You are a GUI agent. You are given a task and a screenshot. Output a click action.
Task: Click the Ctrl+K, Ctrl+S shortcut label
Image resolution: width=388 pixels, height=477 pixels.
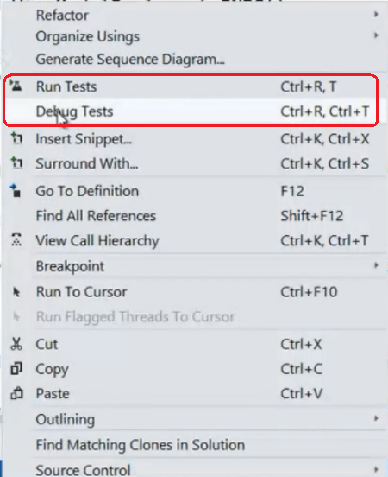click(324, 163)
